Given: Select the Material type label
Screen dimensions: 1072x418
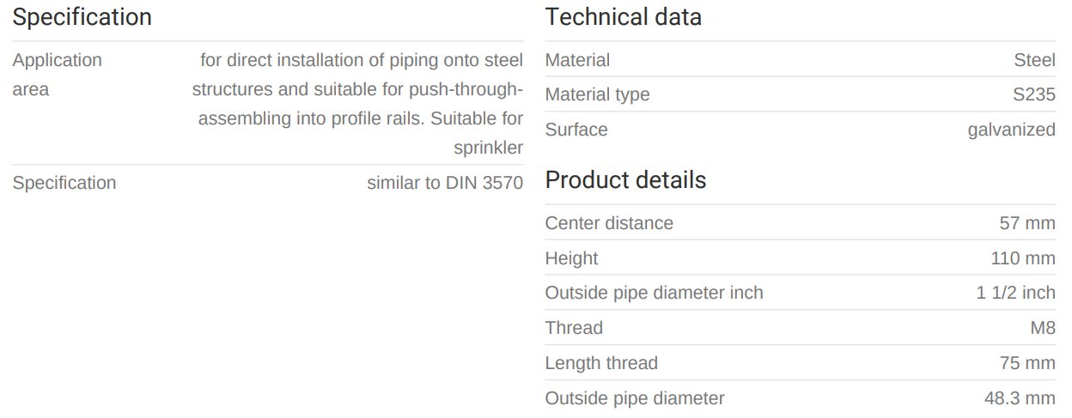Looking at the screenshot, I should [x=597, y=94].
